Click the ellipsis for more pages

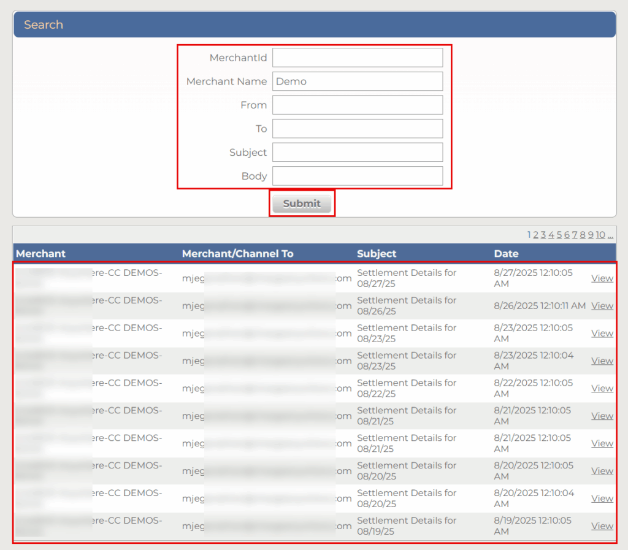coord(610,235)
